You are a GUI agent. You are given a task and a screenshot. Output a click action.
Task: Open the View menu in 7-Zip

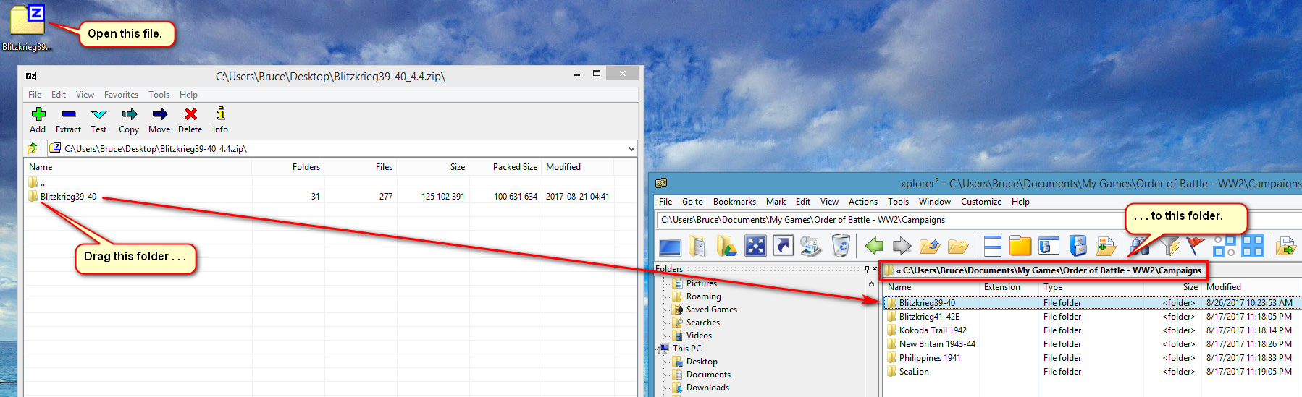click(85, 95)
